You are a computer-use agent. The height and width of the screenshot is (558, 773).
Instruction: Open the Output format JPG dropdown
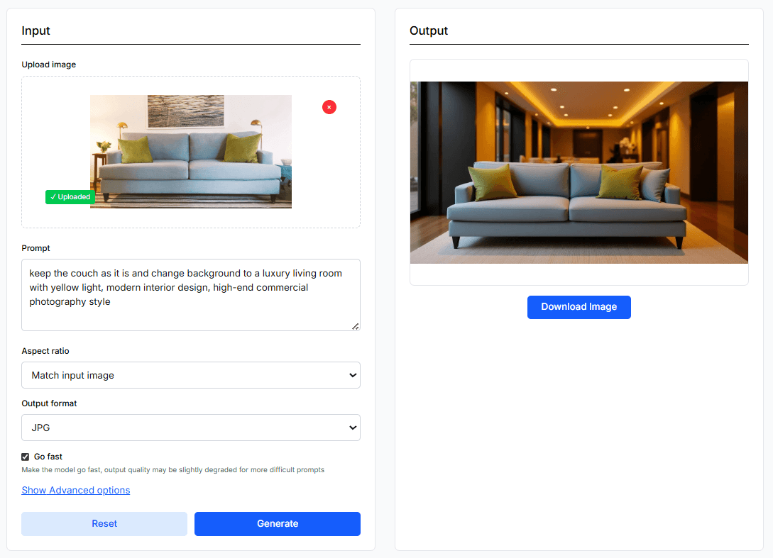tap(185, 428)
